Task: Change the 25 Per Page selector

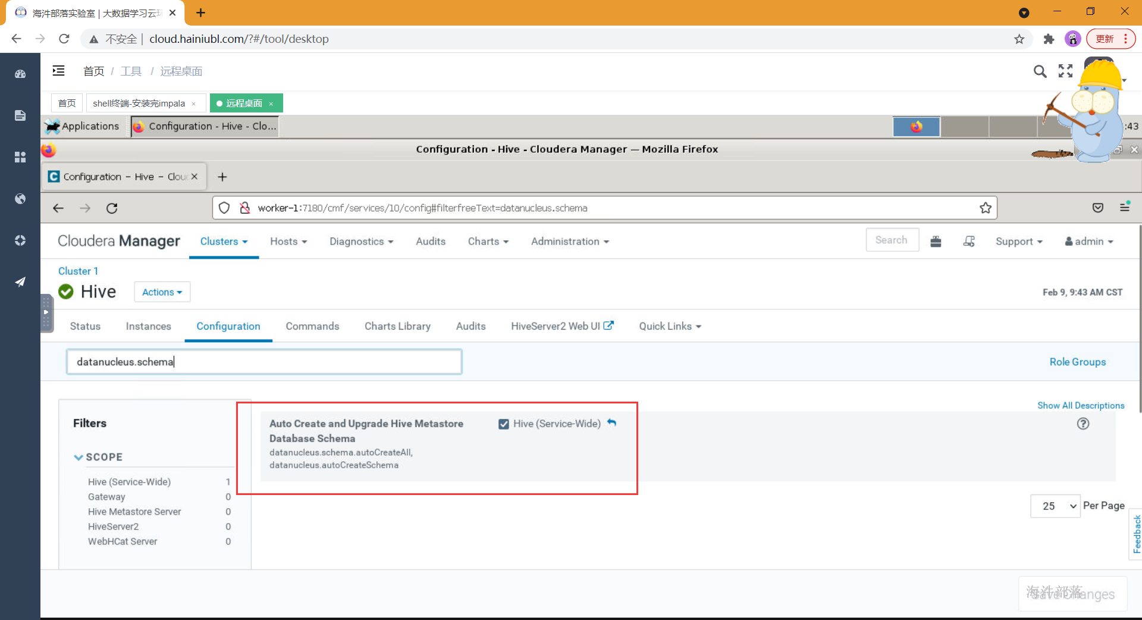Action: (1055, 506)
